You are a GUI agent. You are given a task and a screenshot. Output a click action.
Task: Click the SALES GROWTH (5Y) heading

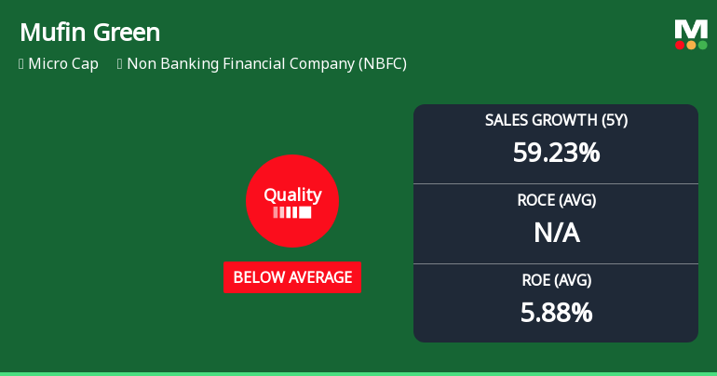coord(555,120)
